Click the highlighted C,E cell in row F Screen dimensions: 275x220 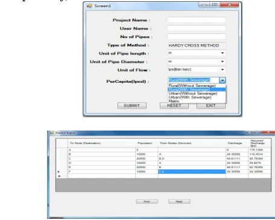click(x=192, y=172)
